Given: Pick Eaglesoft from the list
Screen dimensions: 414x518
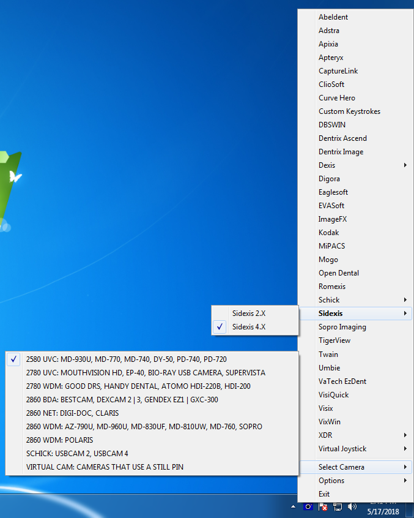Looking at the screenshot, I should (356, 192).
